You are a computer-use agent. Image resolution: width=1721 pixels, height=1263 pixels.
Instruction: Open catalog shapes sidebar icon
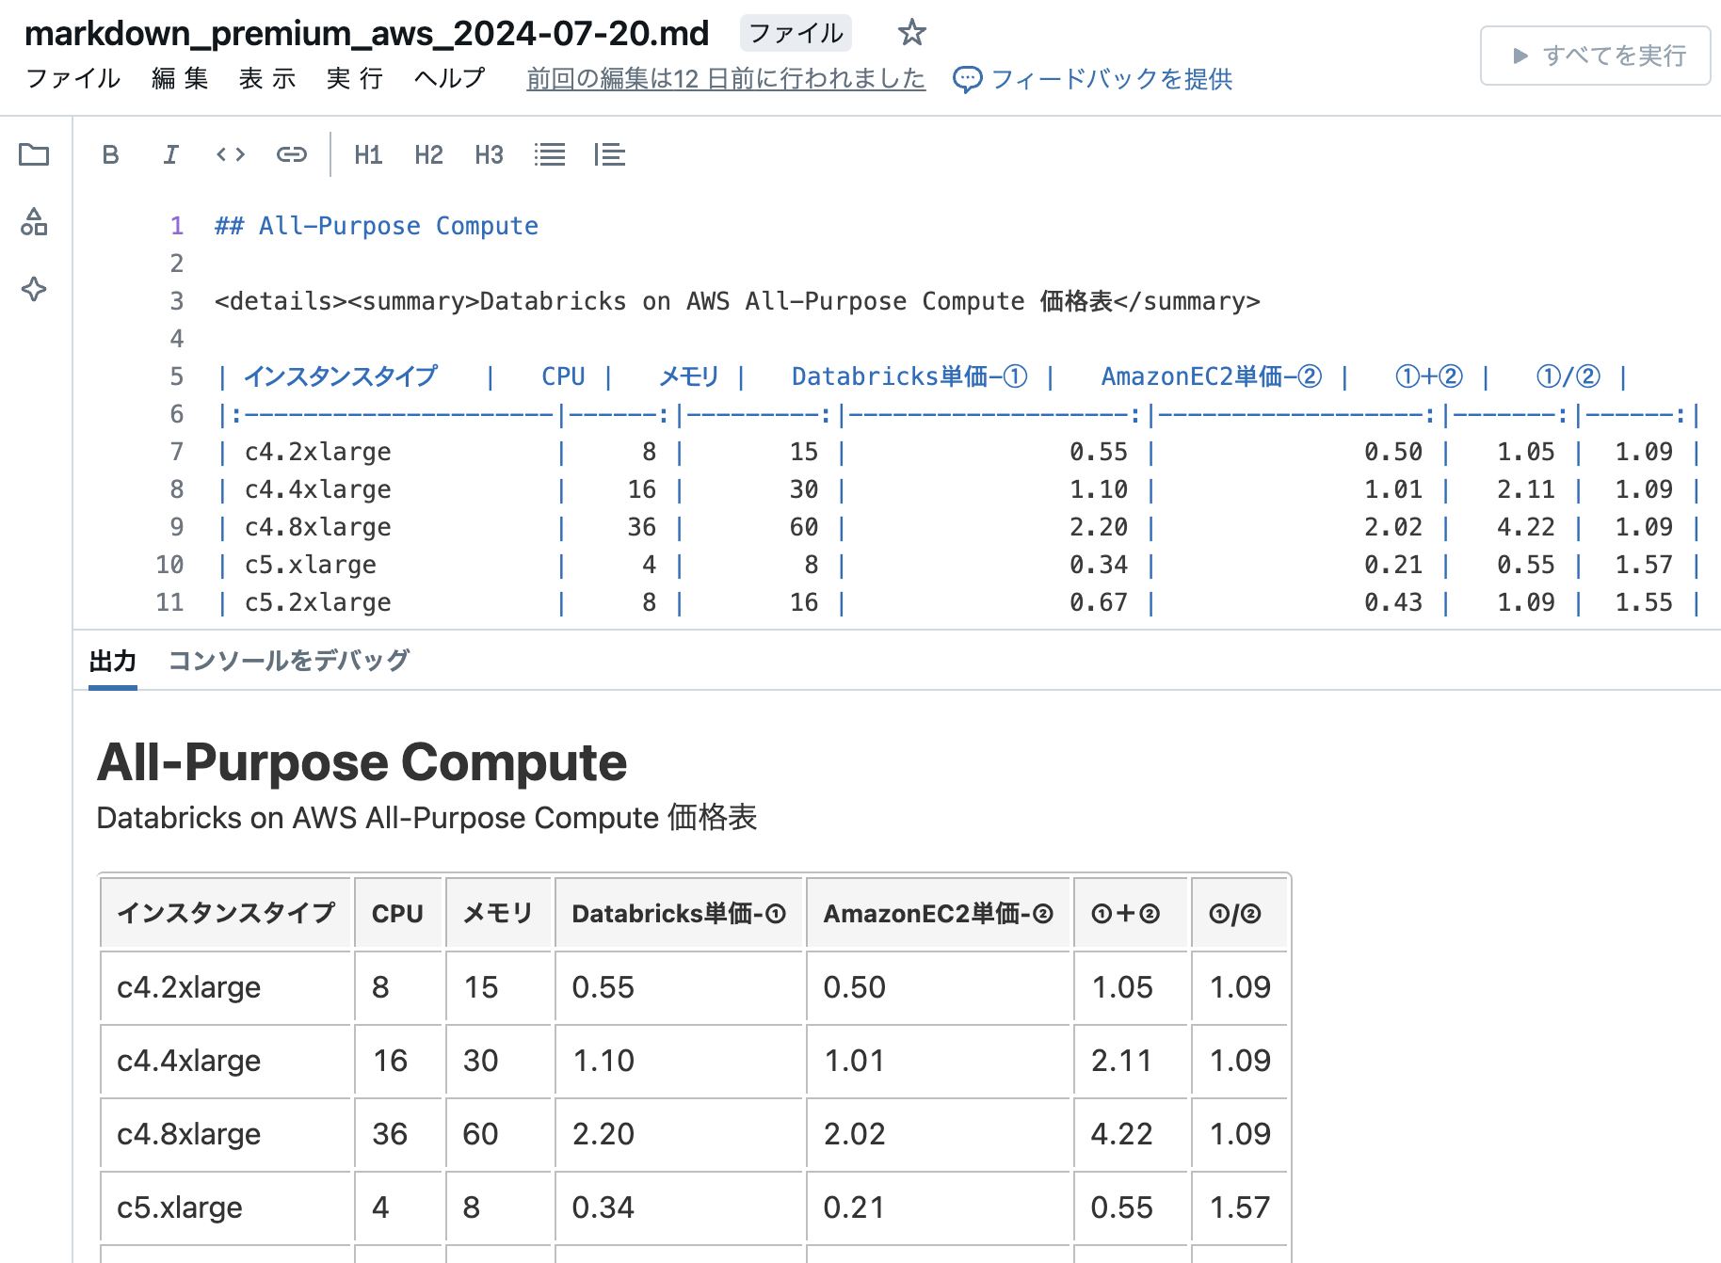[x=34, y=222]
